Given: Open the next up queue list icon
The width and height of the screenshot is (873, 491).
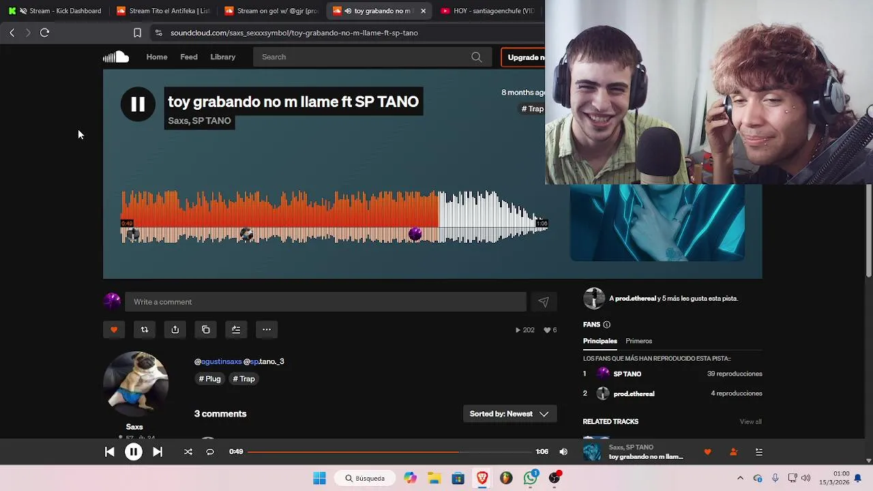Looking at the screenshot, I should point(759,451).
